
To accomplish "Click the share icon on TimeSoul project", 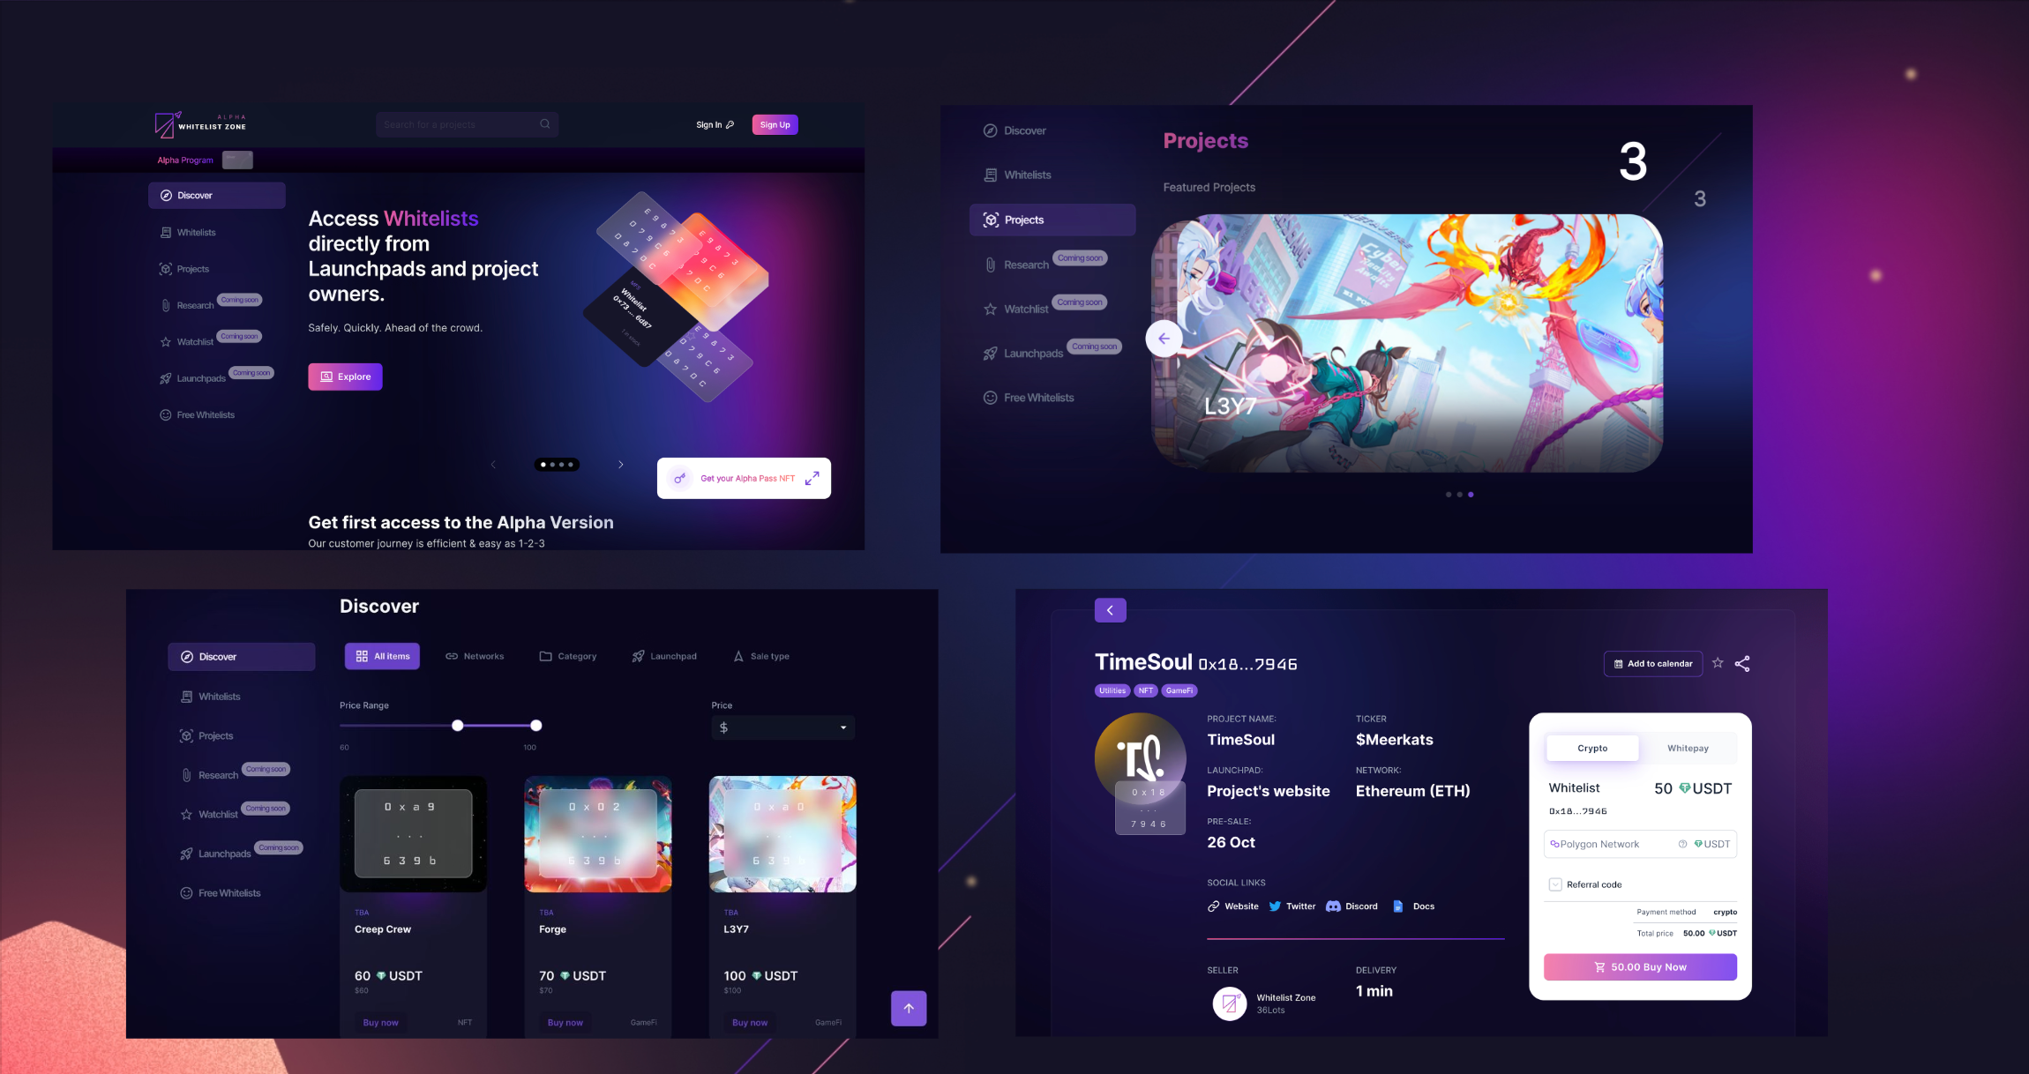I will 1743,662.
